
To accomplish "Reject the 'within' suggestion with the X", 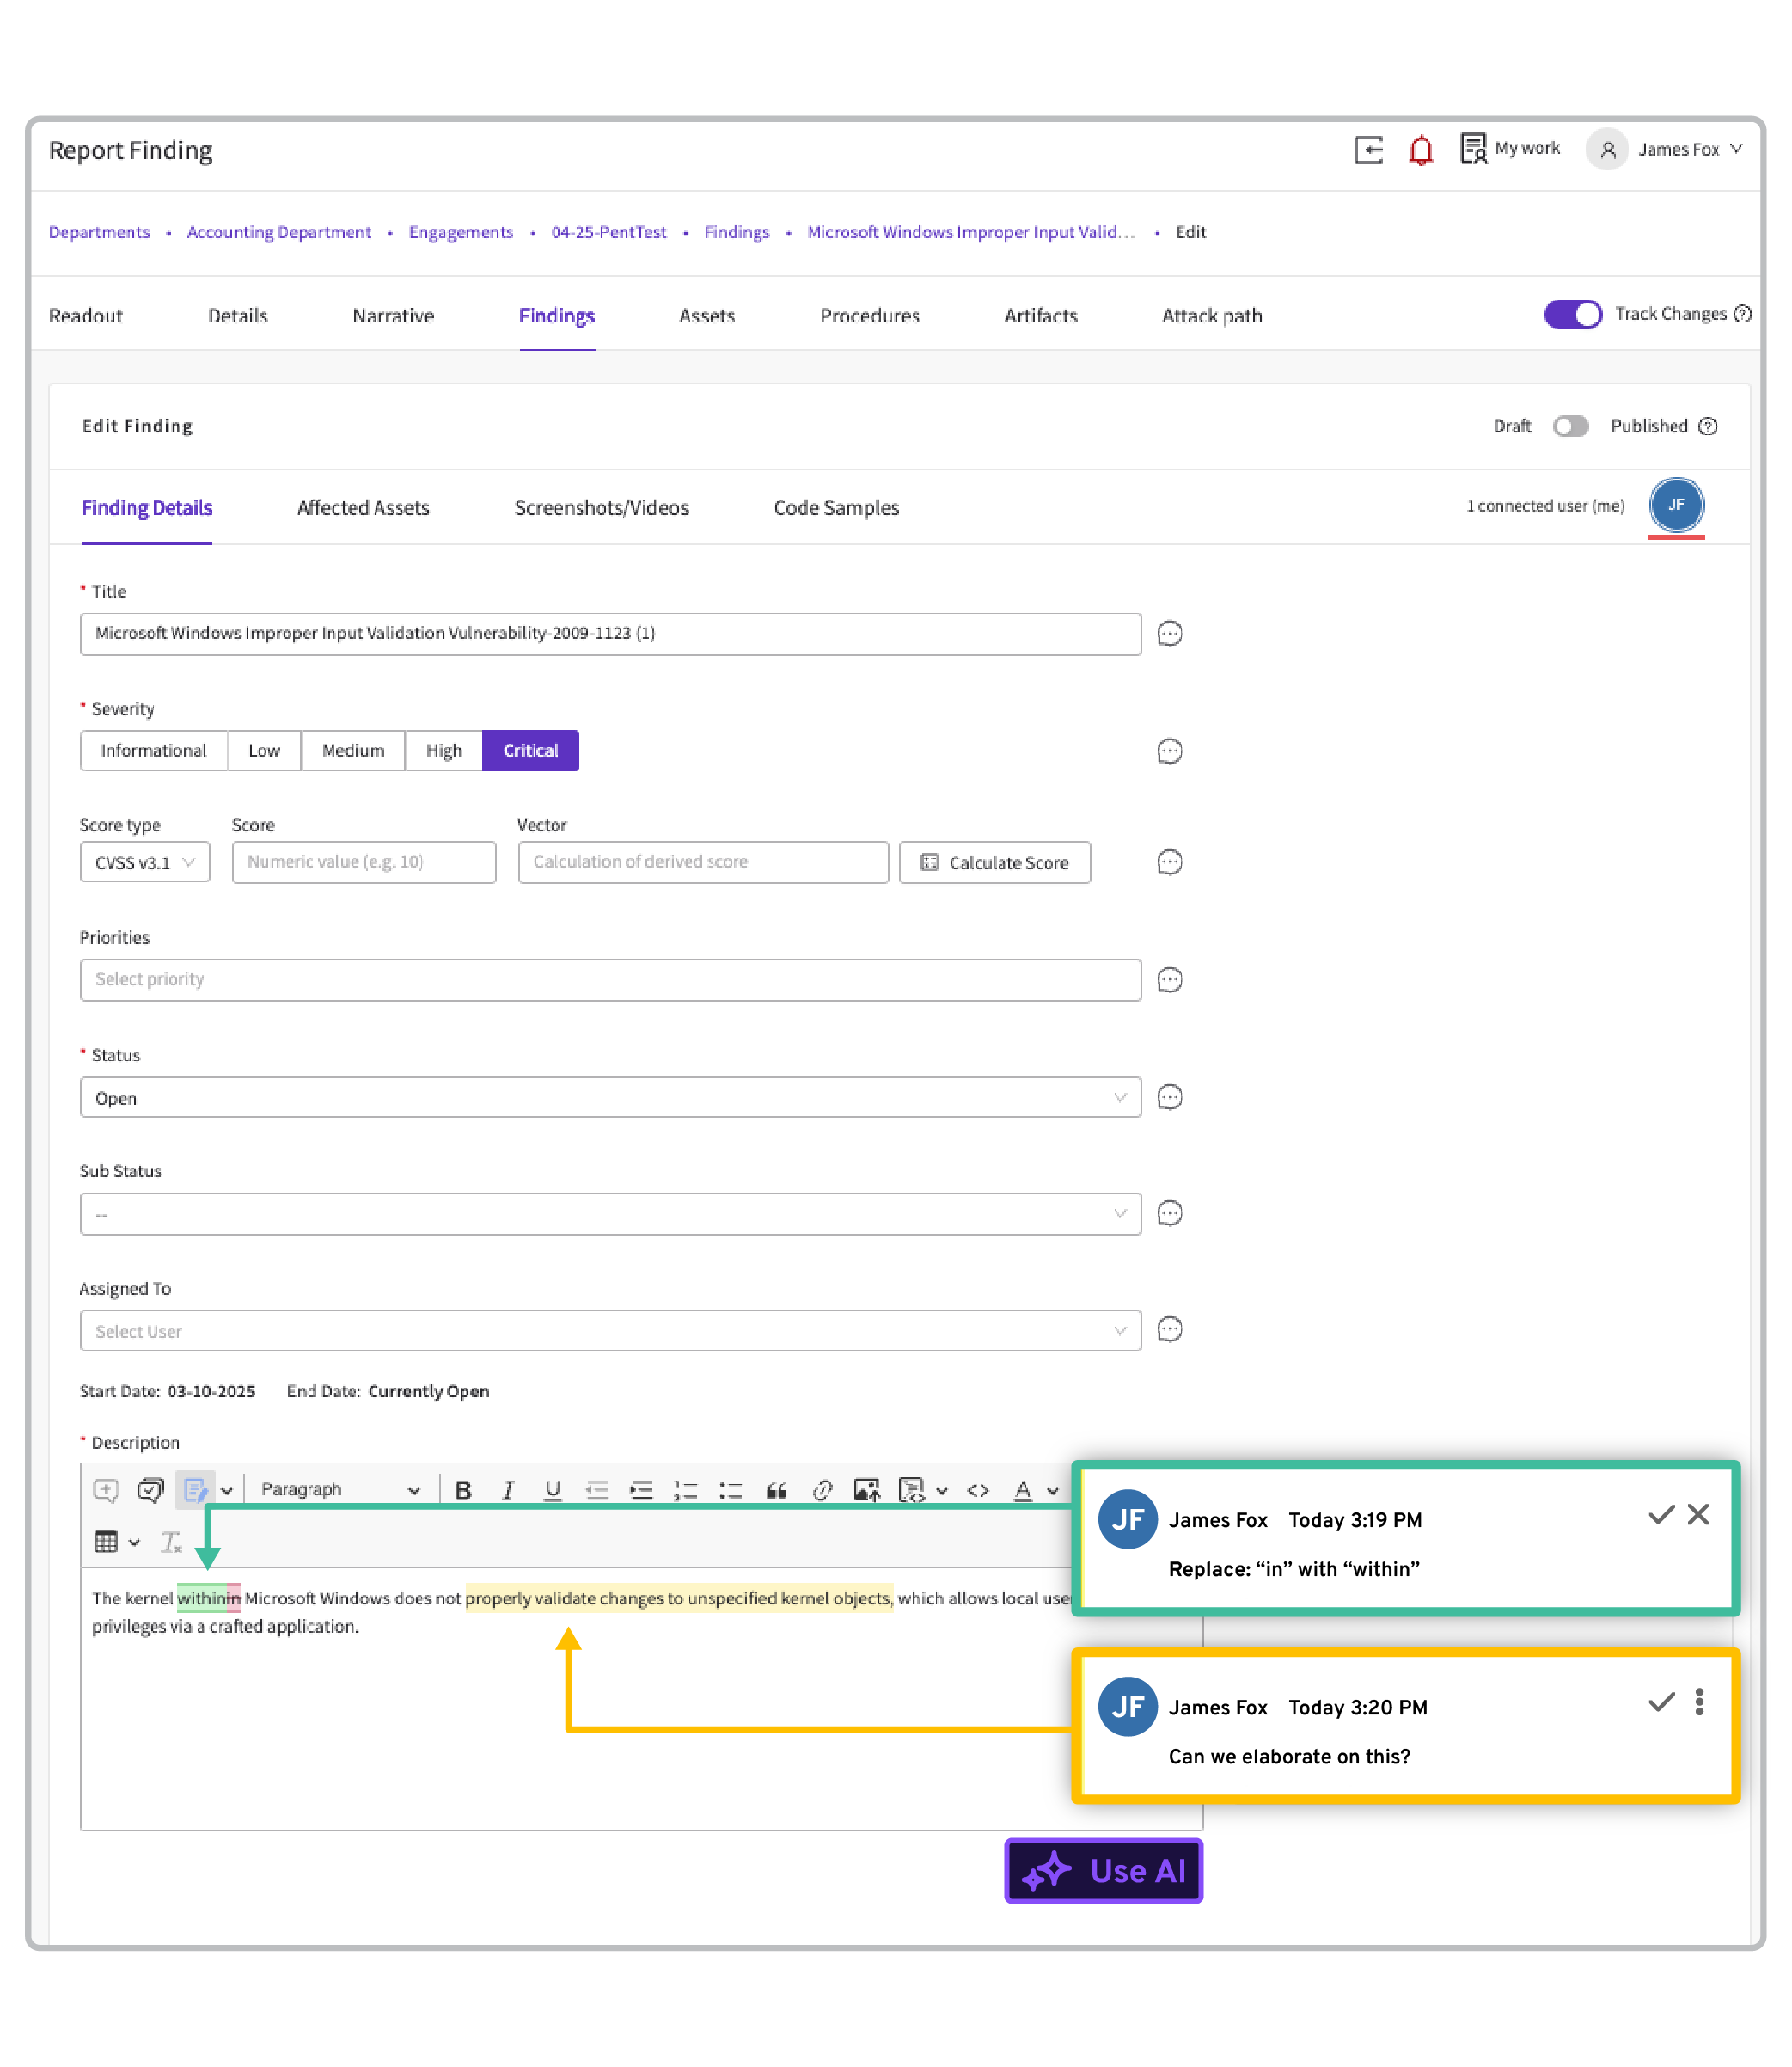I will (x=1698, y=1515).
